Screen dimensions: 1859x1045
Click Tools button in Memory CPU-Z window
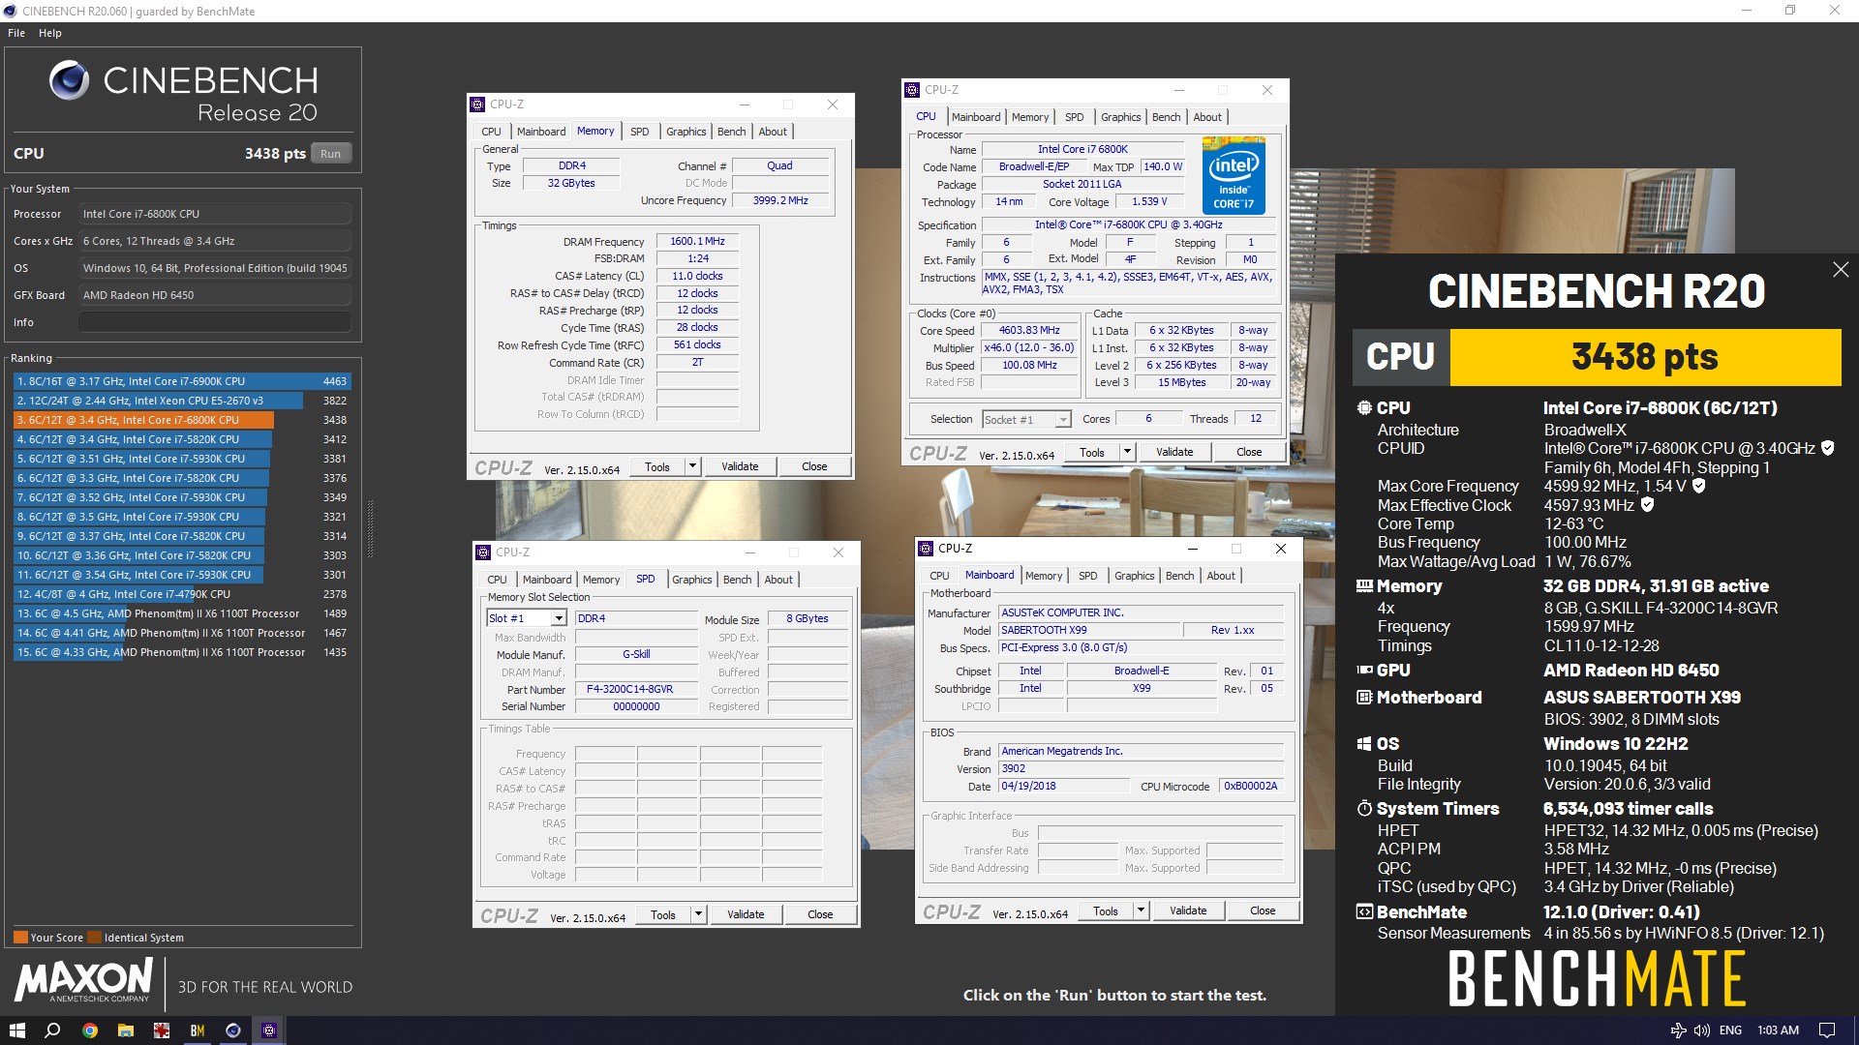(x=657, y=466)
